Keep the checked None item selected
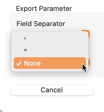Viewport: 104px width, 112px height. 50,63
